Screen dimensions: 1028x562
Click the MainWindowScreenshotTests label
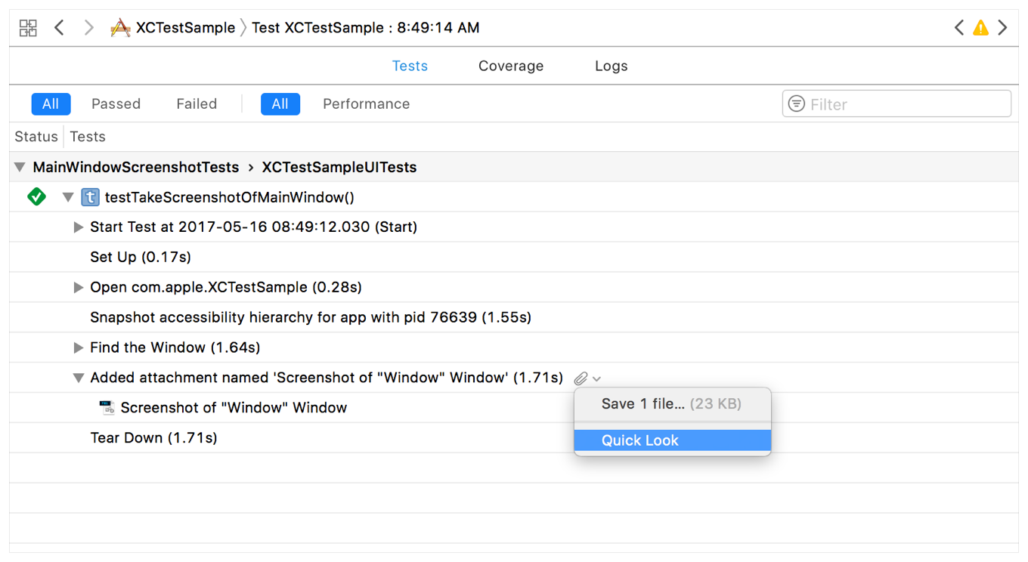click(136, 167)
